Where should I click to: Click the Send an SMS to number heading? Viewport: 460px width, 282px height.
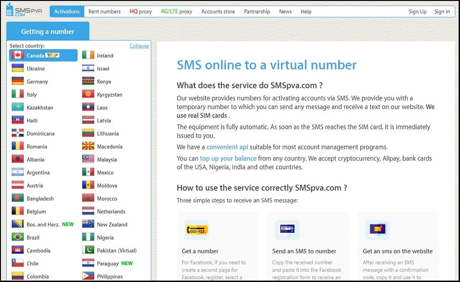click(x=304, y=251)
